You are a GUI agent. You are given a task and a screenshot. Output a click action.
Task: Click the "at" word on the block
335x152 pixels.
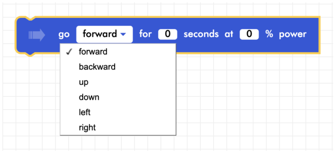[x=229, y=34]
